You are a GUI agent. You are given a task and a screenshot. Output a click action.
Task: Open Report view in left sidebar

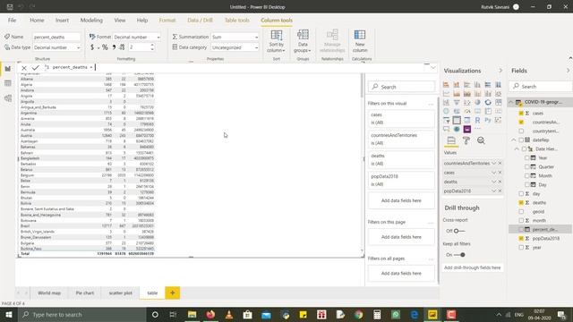pos(8,69)
